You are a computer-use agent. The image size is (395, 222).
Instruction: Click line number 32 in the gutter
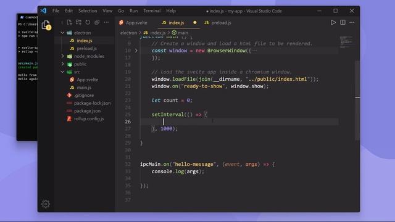128,165
